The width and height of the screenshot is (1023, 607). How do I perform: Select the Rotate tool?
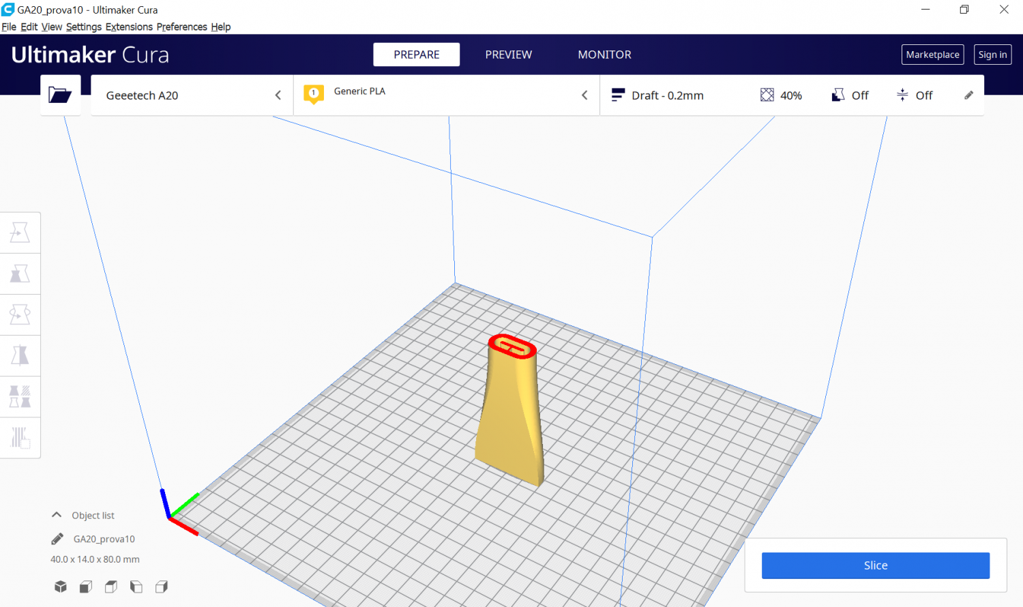[20, 314]
